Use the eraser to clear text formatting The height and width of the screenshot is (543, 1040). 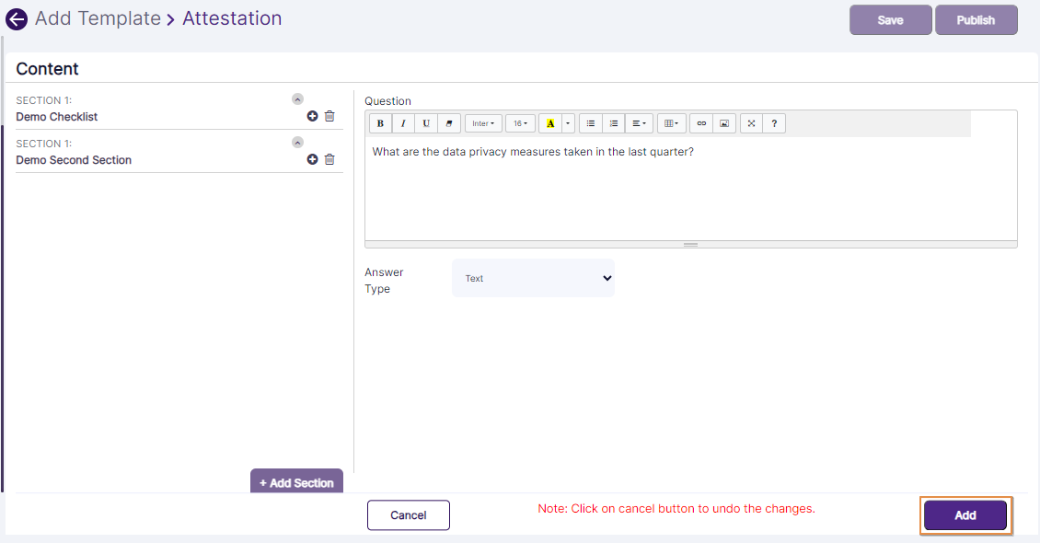tap(447, 122)
